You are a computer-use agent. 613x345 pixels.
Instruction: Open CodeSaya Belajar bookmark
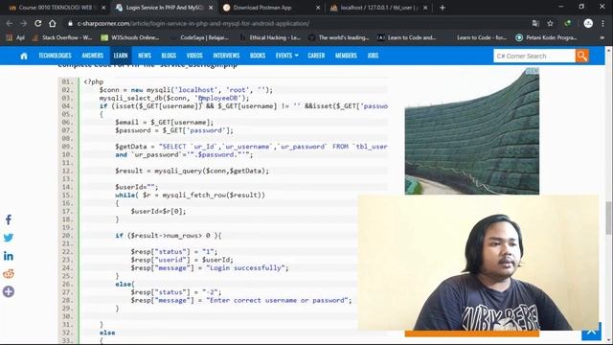200,37
